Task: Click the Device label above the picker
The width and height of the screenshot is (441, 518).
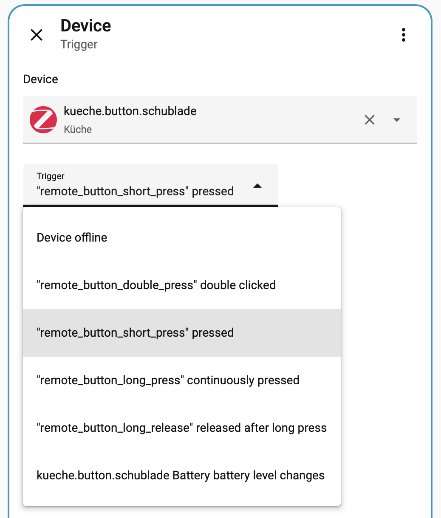Action: click(x=41, y=79)
